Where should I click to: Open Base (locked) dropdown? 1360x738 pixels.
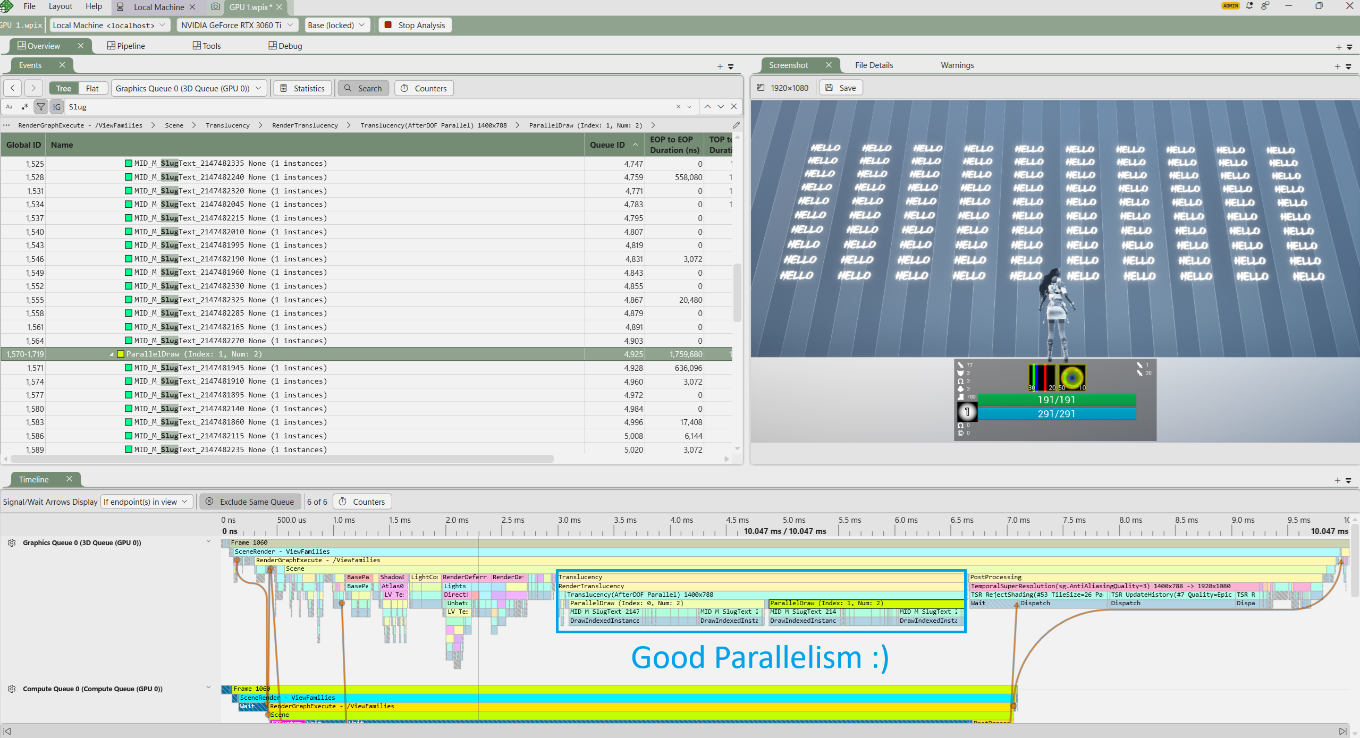click(x=337, y=25)
